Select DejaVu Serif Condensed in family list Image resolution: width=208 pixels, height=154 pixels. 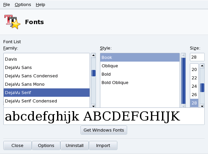click(x=31, y=101)
